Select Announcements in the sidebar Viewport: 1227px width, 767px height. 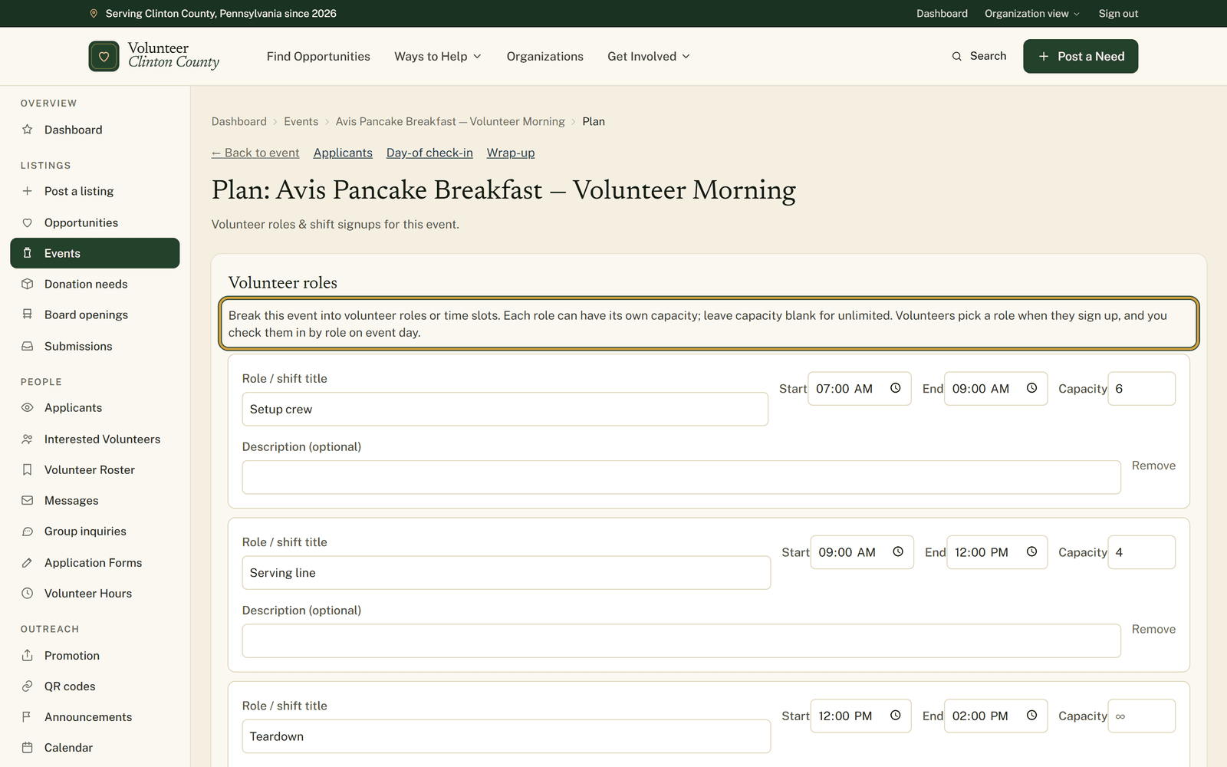(95, 716)
